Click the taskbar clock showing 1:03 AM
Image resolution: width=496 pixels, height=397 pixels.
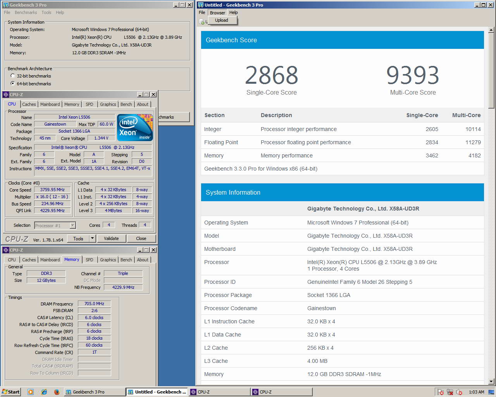(476, 392)
